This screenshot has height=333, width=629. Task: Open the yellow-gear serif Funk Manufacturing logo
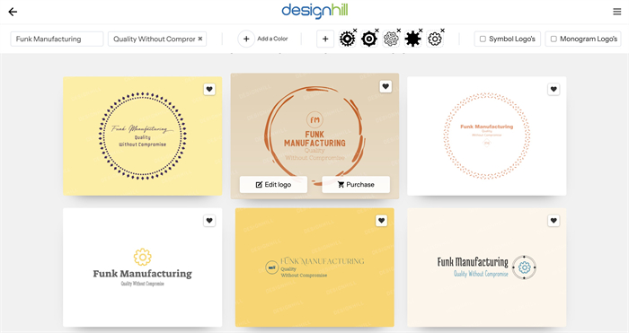(x=142, y=267)
